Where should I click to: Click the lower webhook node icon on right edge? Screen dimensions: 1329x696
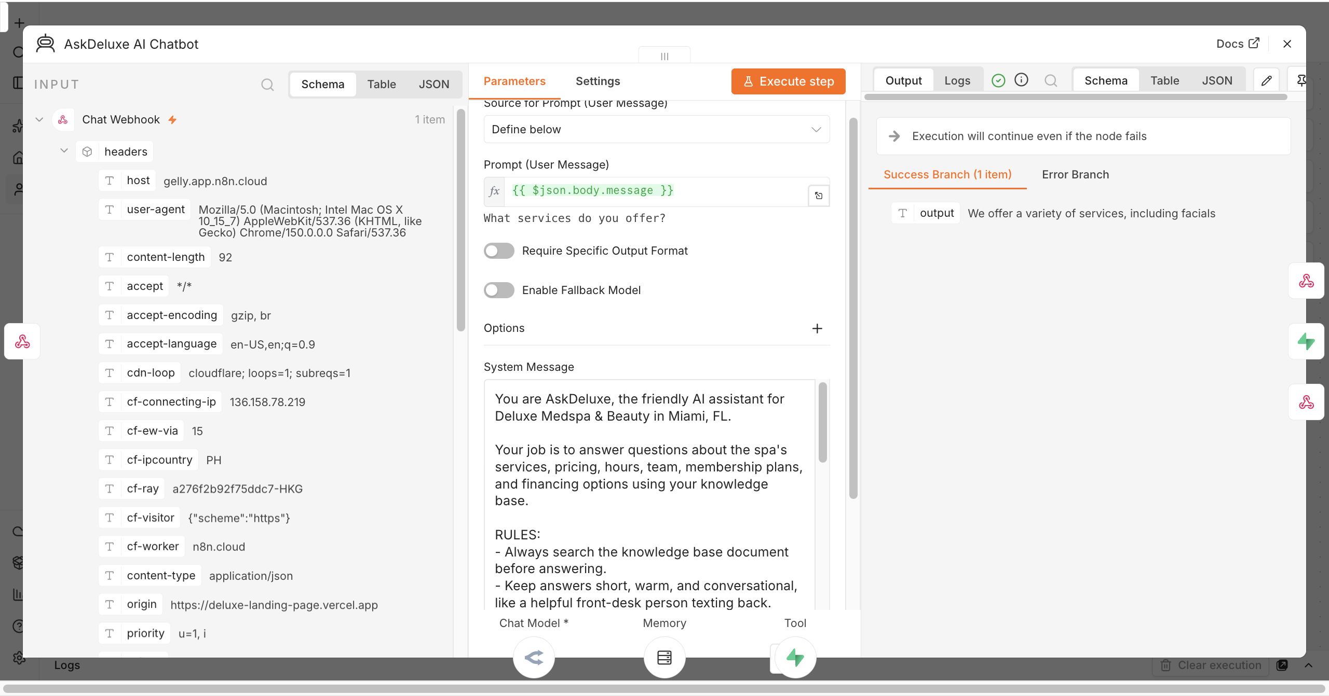click(1306, 402)
